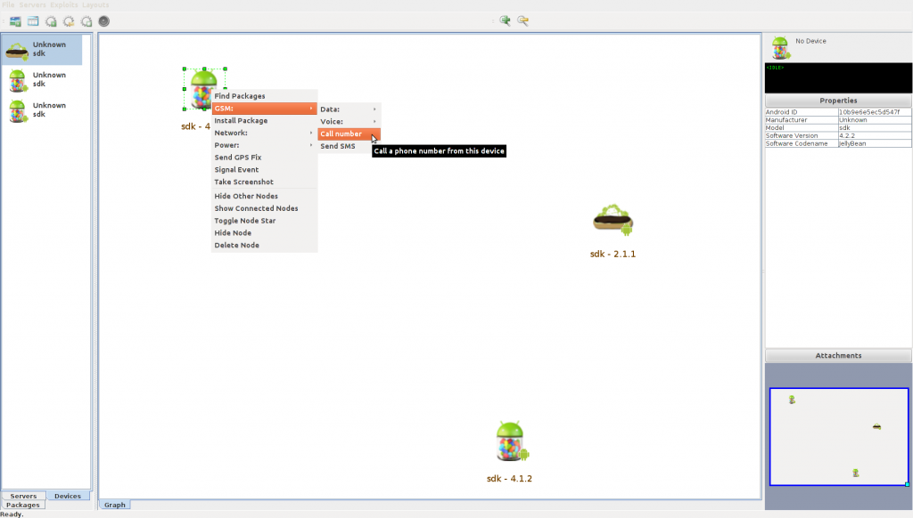Open the image toolbar icon
This screenshot has height=518, width=913.
[x=14, y=20]
